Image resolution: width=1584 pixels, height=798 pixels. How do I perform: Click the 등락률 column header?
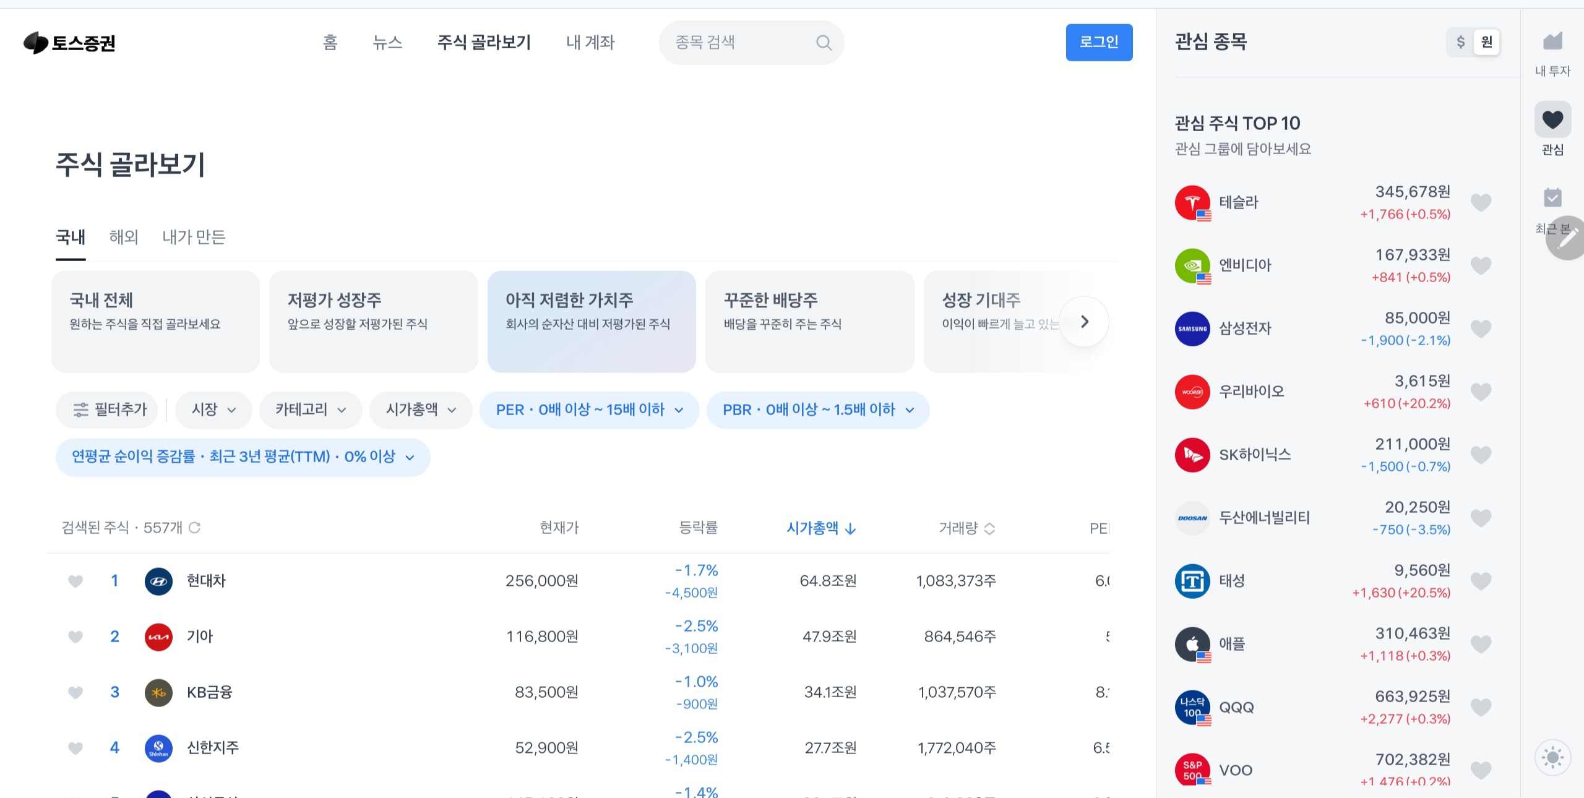(699, 528)
